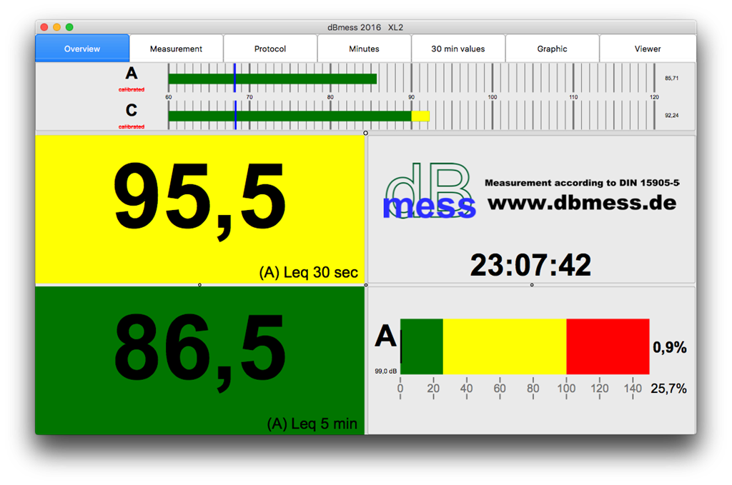The width and height of the screenshot is (732, 485).
Task: Click the blue marker on the A level meter
Action: 234,77
